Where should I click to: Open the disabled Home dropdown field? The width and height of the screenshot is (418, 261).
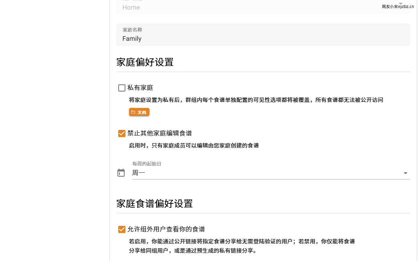tap(263, 7)
